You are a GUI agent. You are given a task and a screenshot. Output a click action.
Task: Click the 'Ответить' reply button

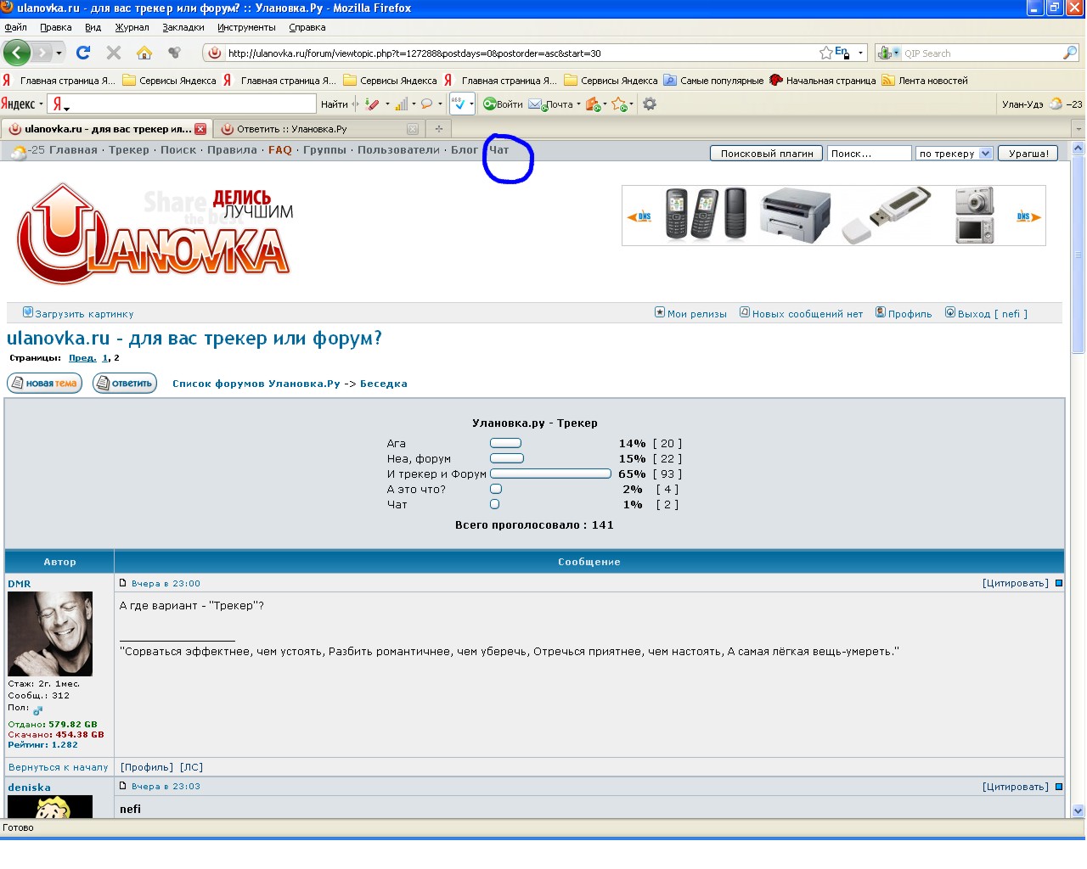125,384
